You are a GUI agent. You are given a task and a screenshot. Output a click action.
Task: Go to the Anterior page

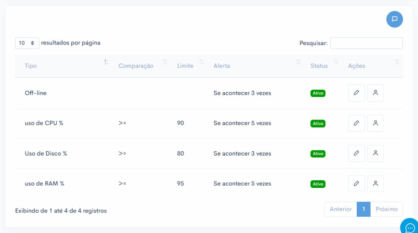tap(341, 209)
